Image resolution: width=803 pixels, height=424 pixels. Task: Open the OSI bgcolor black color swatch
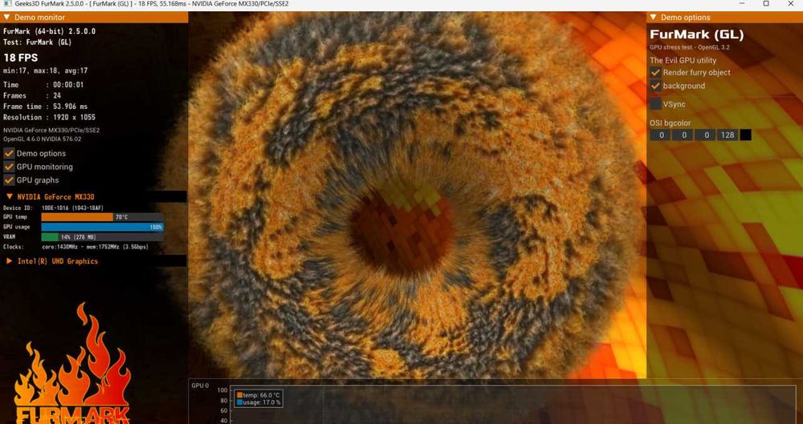click(x=746, y=135)
